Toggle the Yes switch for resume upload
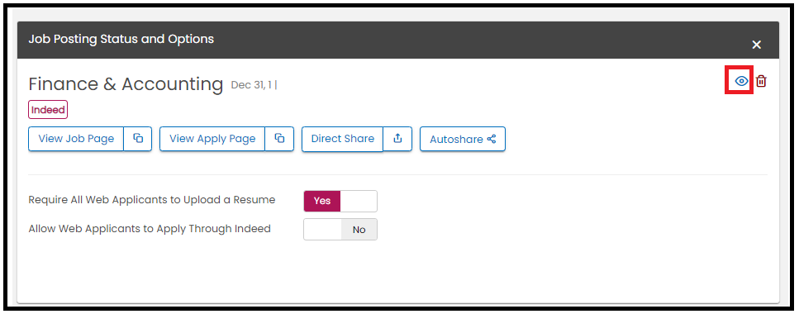The image size is (799, 314). point(322,201)
